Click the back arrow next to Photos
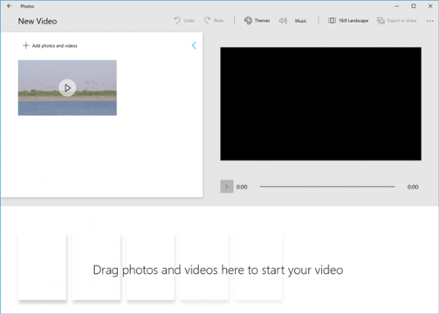The width and height of the screenshot is (439, 314). click(x=10, y=6)
